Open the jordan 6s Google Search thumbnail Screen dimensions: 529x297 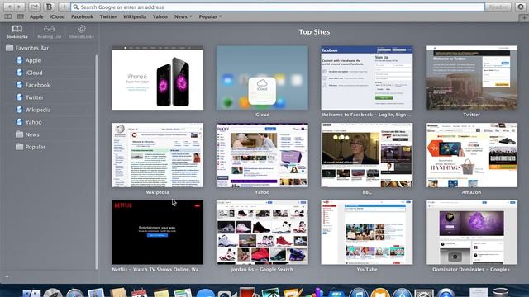(x=262, y=233)
